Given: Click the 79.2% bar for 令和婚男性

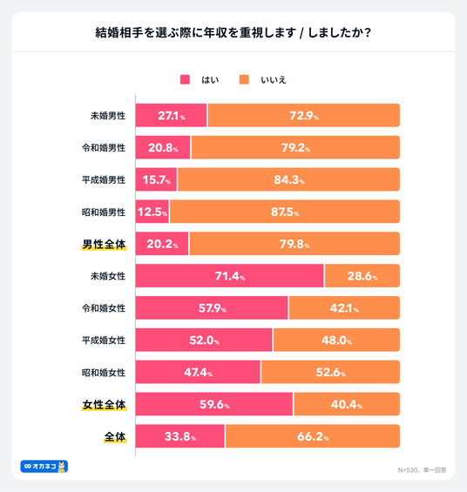Looking at the screenshot, I should tap(295, 147).
